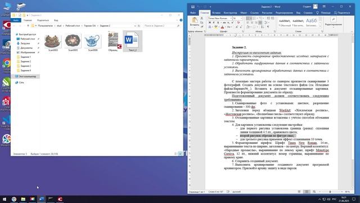Open the Font Color dropdown arrow in Word
360x203 pixels.
pyautogui.click(x=225, y=27)
